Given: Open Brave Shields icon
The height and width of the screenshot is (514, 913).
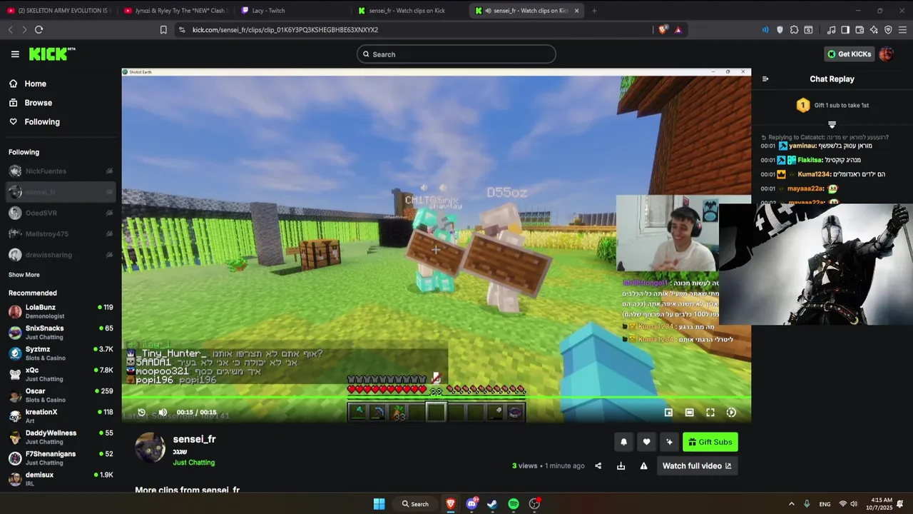Looking at the screenshot, I should (663, 30).
